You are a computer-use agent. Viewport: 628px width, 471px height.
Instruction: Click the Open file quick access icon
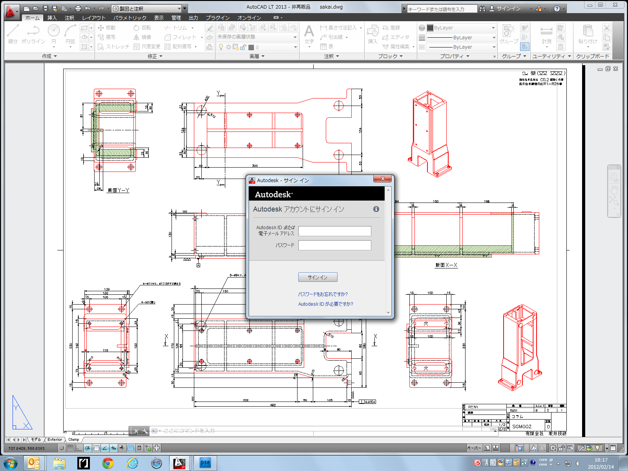pyautogui.click(x=36, y=8)
